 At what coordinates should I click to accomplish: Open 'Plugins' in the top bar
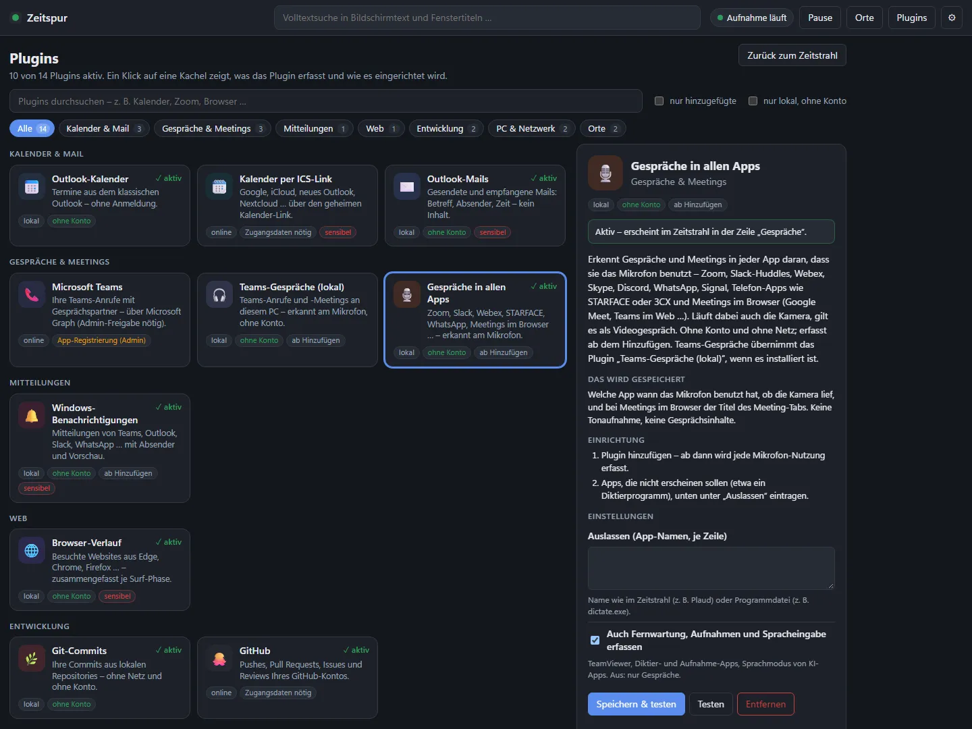point(912,18)
